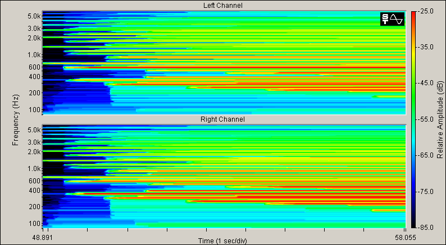Screen dimensions: 446x245
Task: Click the Right Channel 1.0k frequency tick
Action: (x=34, y=169)
